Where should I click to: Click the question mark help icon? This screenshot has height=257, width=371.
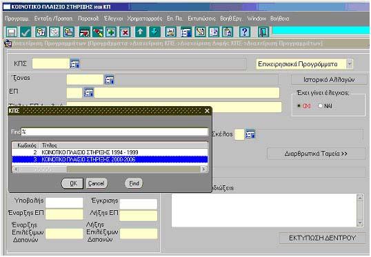244,32
